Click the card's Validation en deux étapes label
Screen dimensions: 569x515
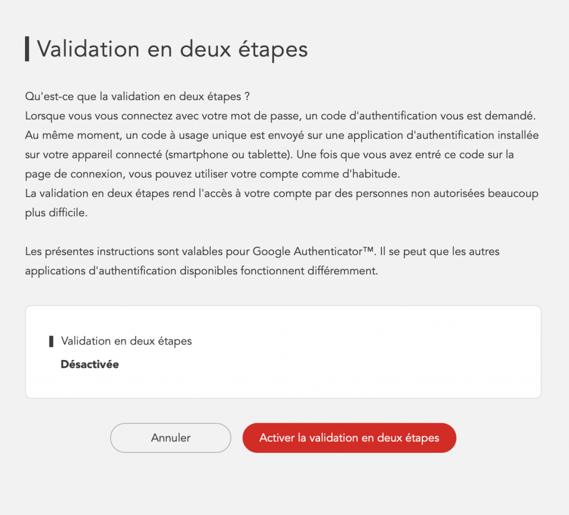pyautogui.click(x=126, y=341)
